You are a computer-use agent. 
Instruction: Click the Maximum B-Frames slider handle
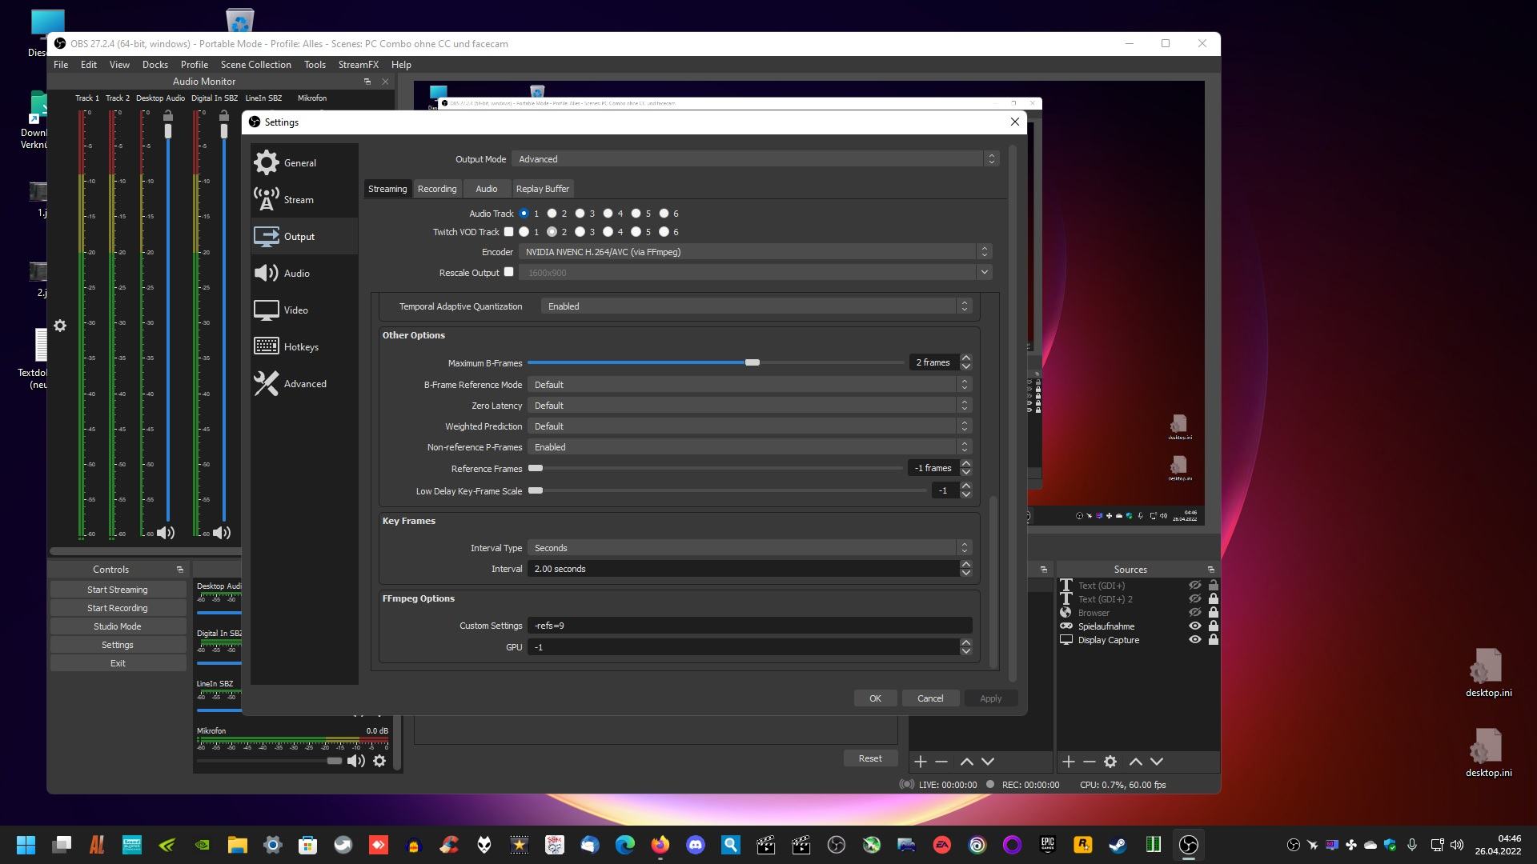coord(752,362)
